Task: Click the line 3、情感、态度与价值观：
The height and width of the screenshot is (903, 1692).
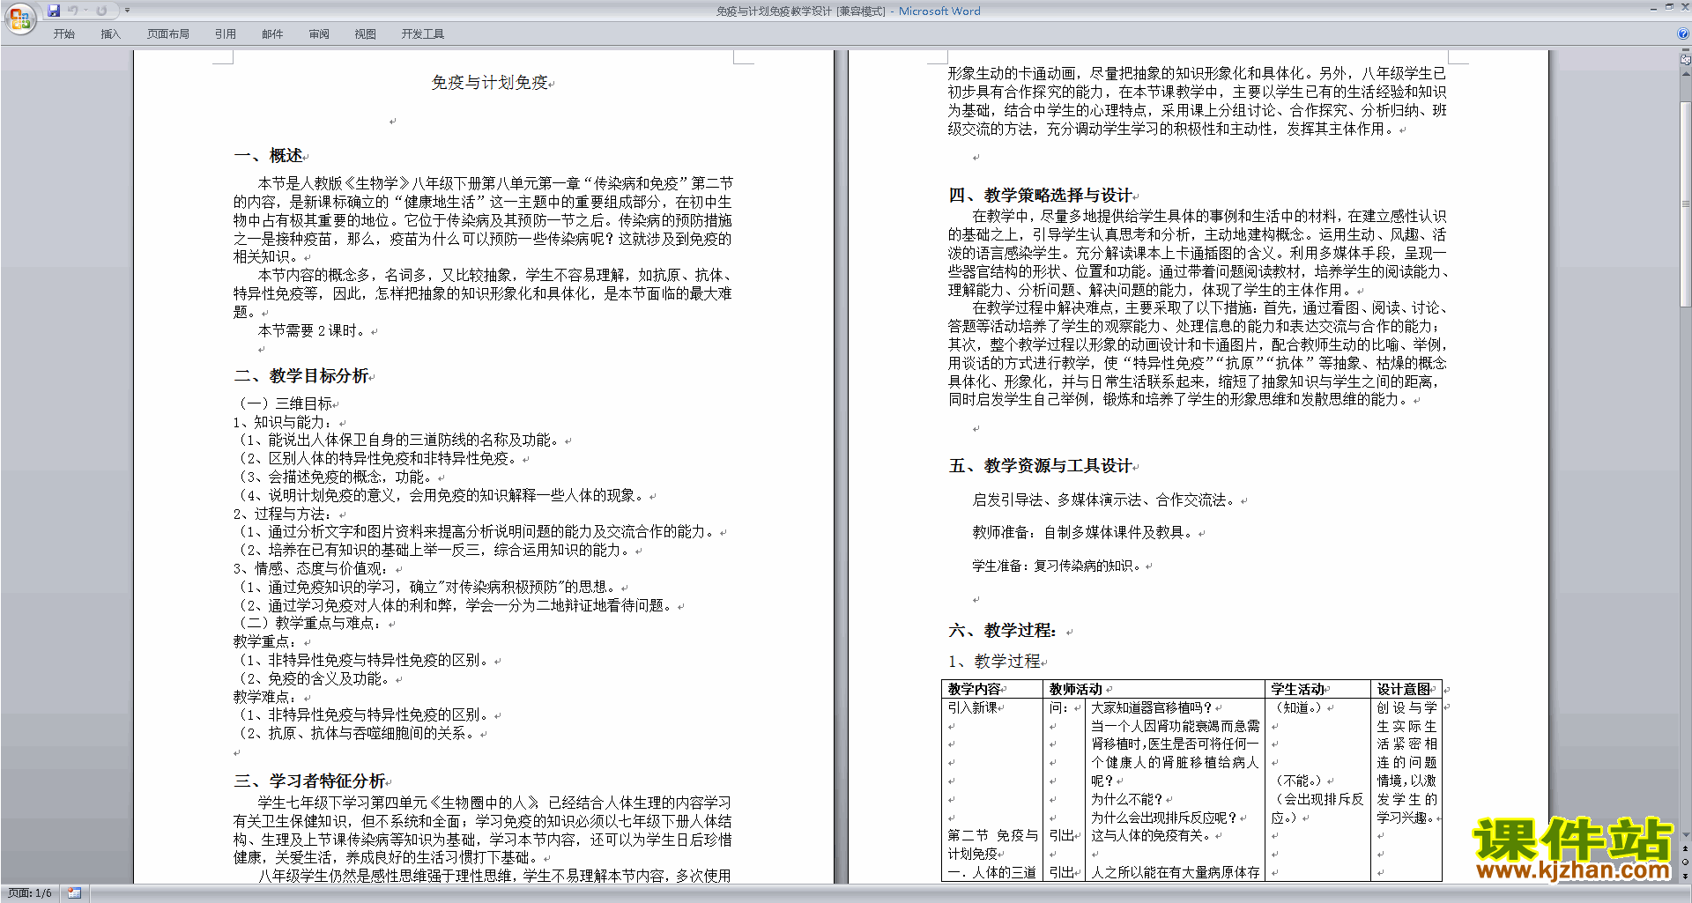Action: coord(312,569)
